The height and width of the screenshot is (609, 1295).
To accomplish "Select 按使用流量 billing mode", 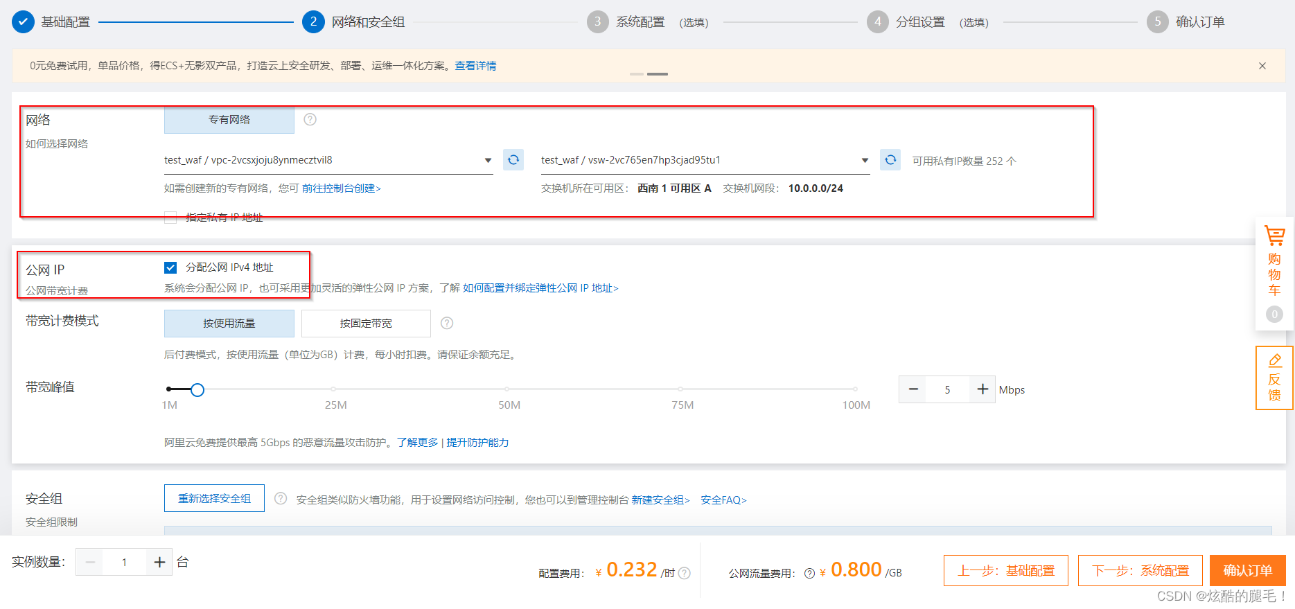I will (x=229, y=324).
